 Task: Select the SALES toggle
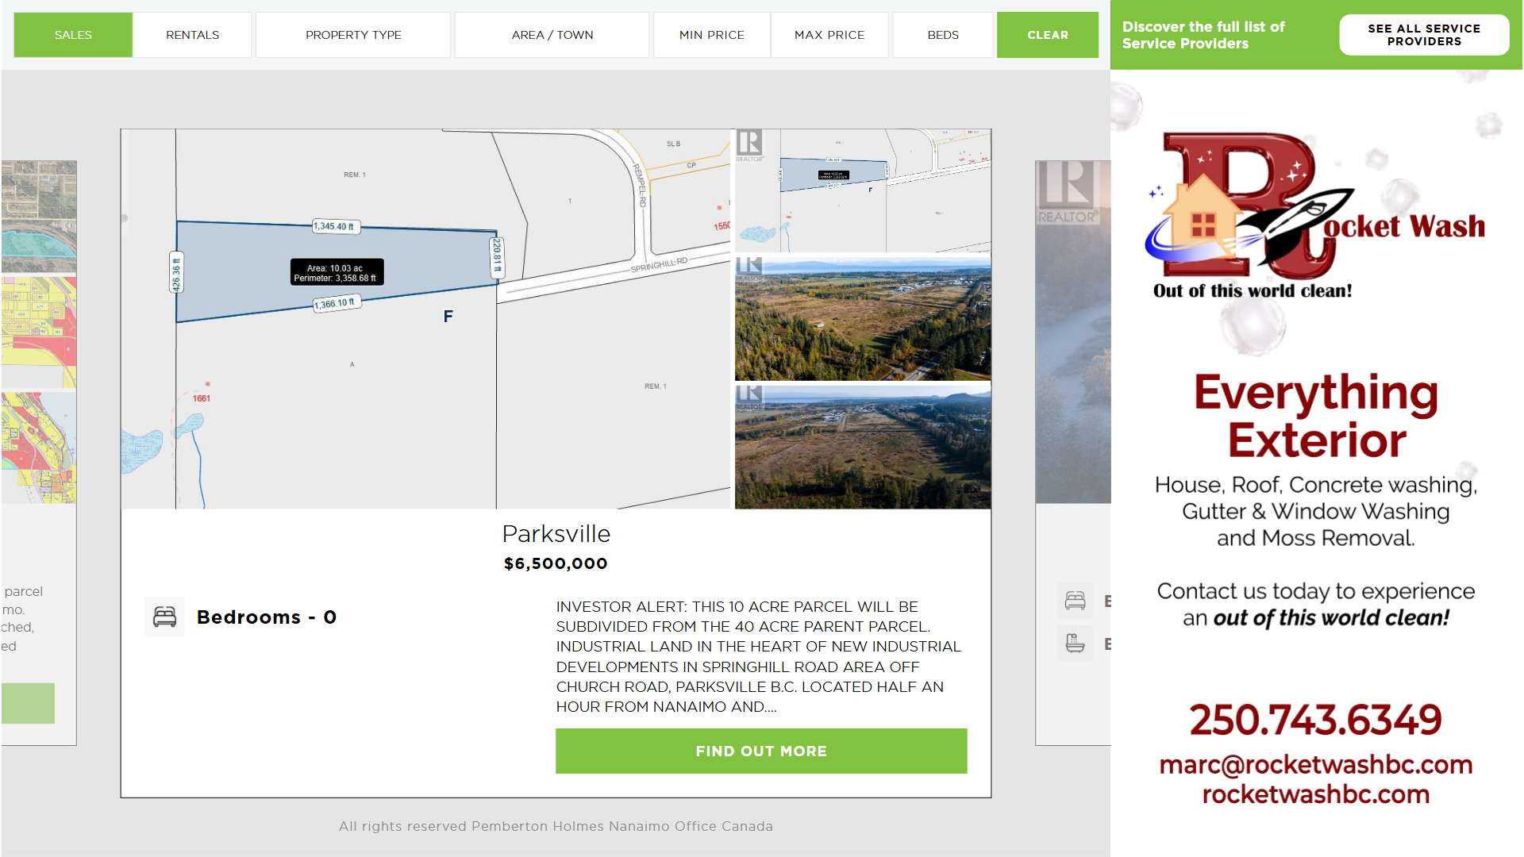coord(73,35)
